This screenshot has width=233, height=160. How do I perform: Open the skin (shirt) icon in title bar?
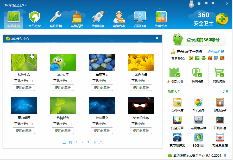pyautogui.click(x=199, y=4)
